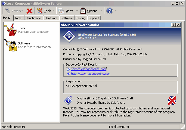Click the Sandra diamond logo in dialog header

click(x=69, y=36)
